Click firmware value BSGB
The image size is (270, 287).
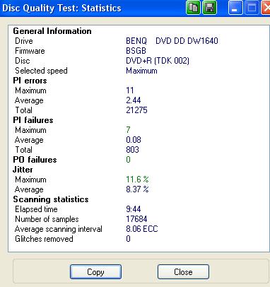[x=136, y=51]
